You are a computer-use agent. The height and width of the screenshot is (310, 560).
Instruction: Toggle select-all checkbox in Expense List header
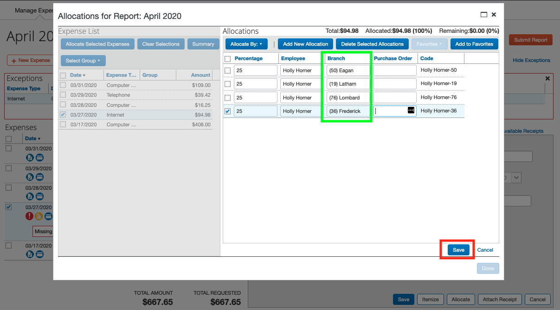[x=63, y=75]
